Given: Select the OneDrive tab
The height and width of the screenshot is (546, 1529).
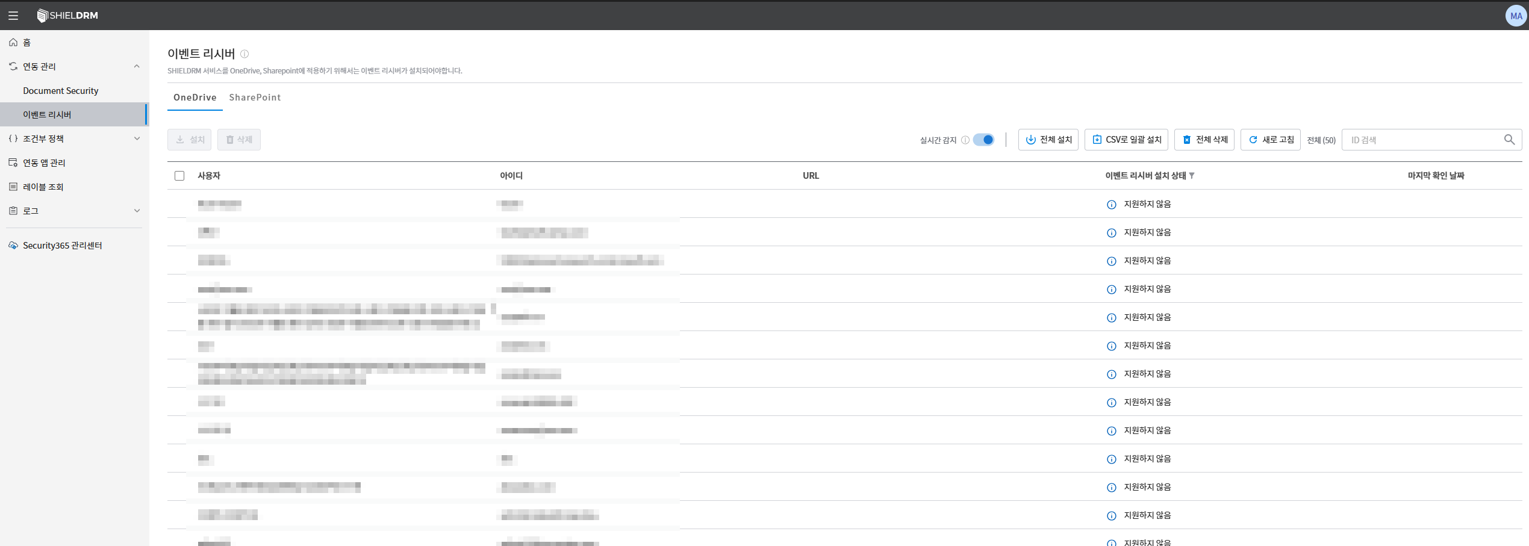Looking at the screenshot, I should pos(195,98).
